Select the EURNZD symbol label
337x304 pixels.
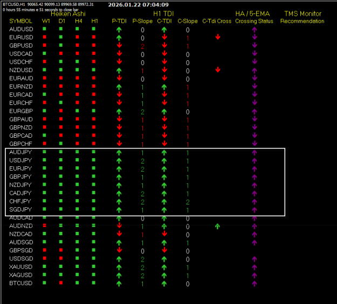[21, 87]
